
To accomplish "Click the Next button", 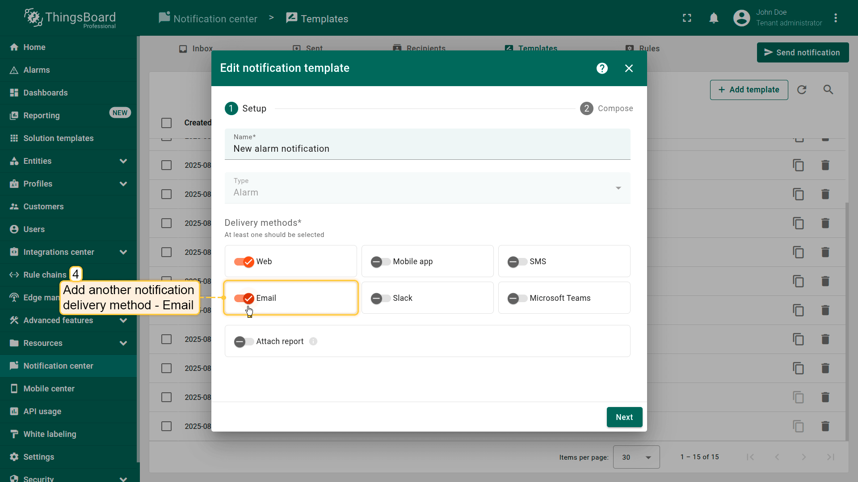I will coord(624,417).
